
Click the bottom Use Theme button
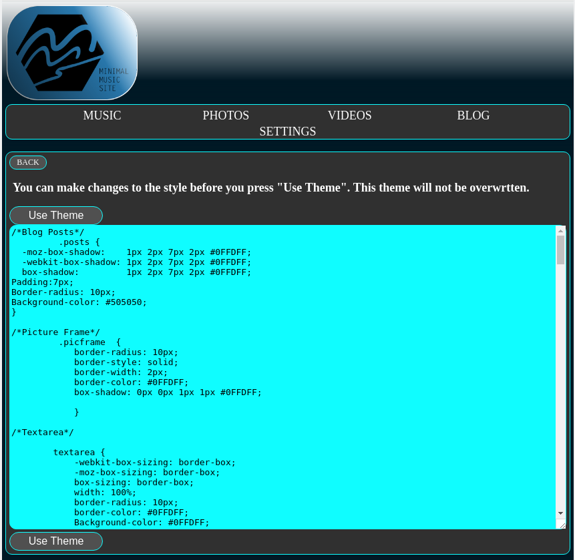56,541
